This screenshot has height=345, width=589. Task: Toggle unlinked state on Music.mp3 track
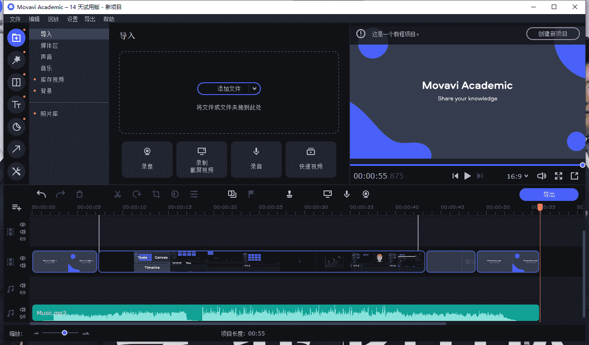click(x=23, y=317)
